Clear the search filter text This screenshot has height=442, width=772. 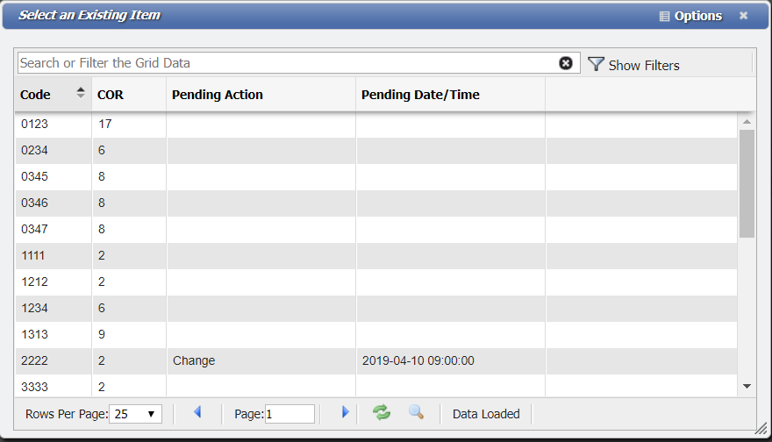pos(566,63)
